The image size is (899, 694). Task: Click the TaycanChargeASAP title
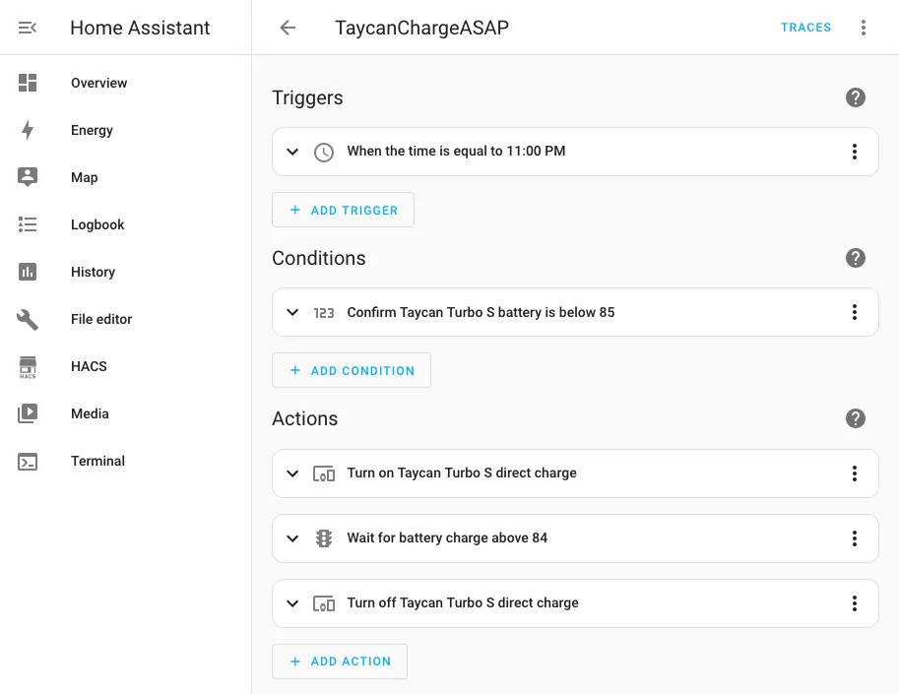tap(421, 28)
